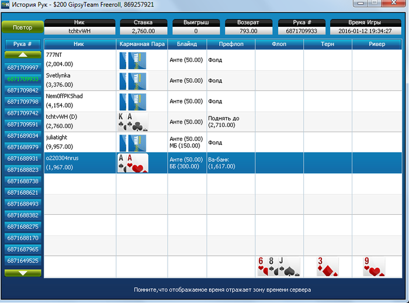The image size is (409, 303).
Task: Open hand 6871688382
Action: point(23,215)
